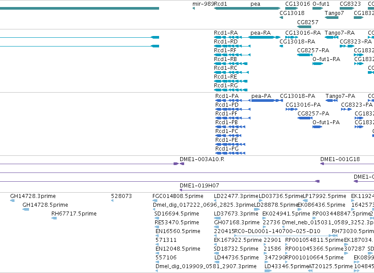
Task: Select the CG13018-RA transcript label
Action: pyautogui.click(x=298, y=42)
